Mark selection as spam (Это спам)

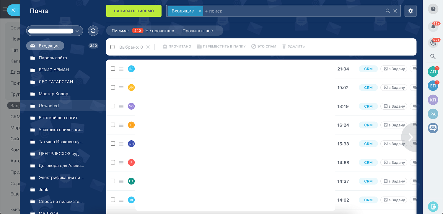click(x=263, y=46)
